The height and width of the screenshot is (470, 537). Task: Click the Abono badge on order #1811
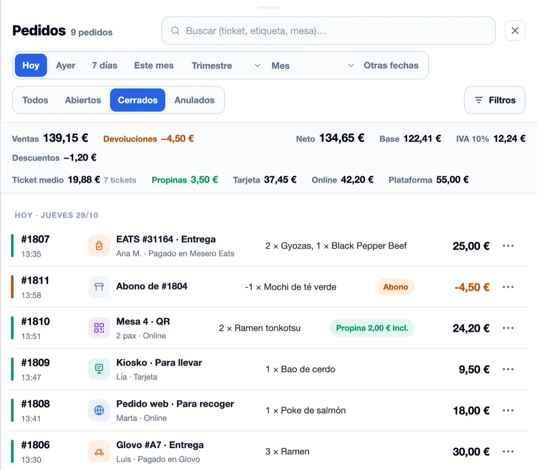point(396,287)
